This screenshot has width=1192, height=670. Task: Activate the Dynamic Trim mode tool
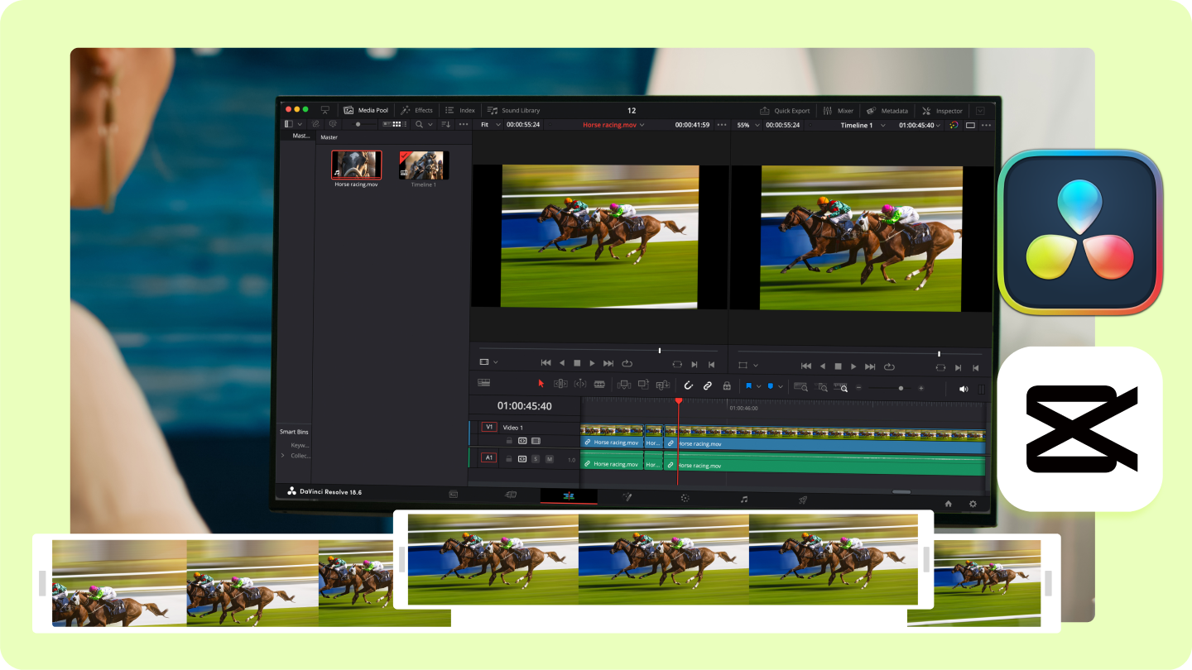point(579,384)
